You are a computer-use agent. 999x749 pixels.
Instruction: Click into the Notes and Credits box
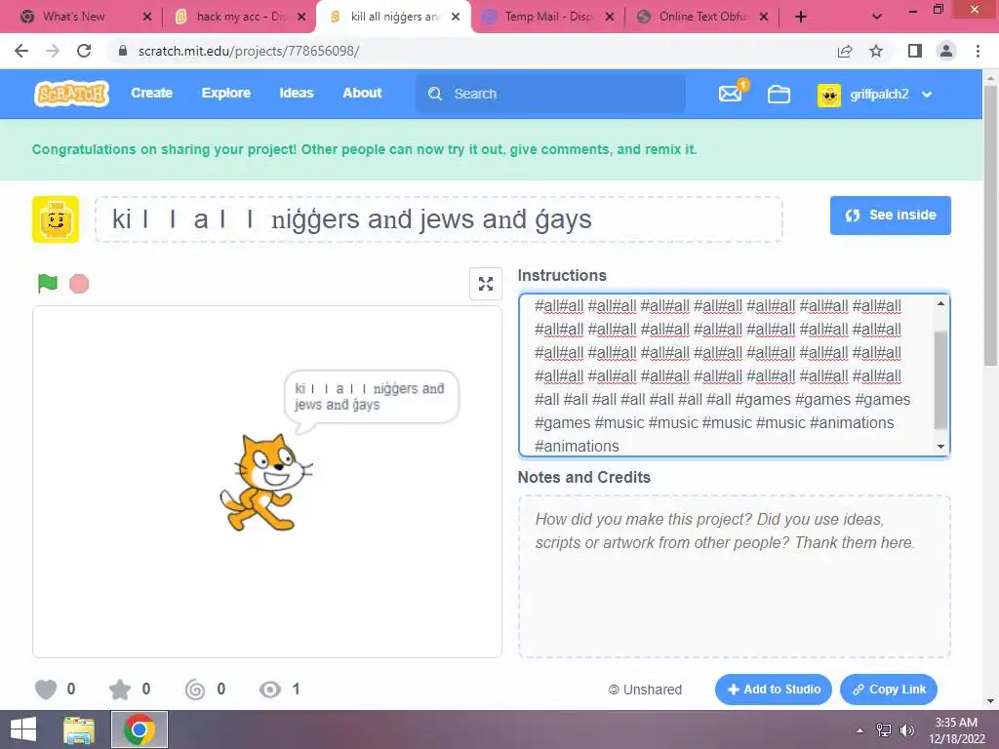[x=735, y=576]
